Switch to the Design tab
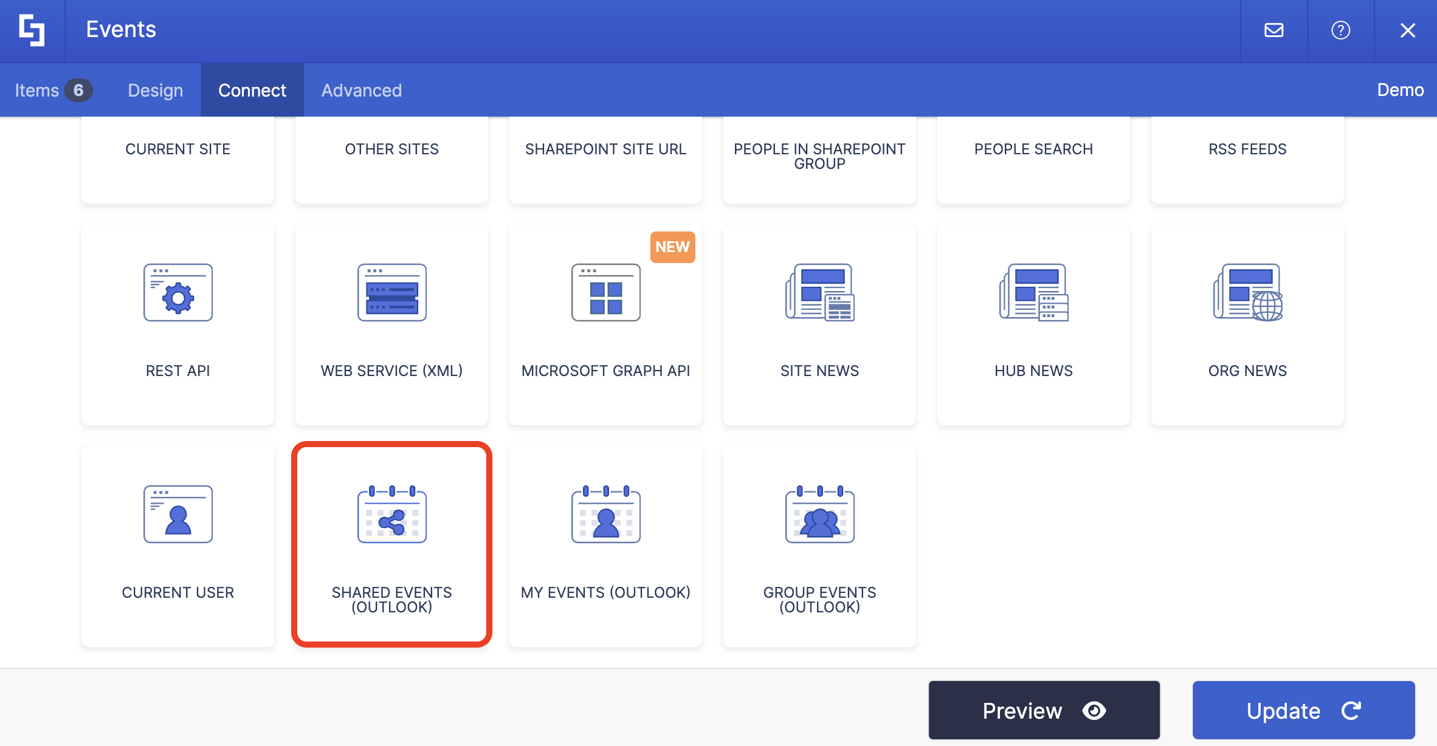The height and width of the screenshot is (746, 1437). pos(154,90)
